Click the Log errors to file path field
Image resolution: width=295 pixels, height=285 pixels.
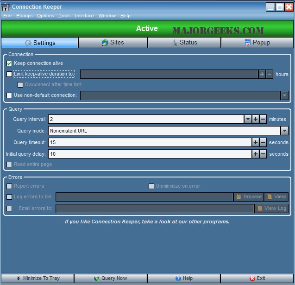point(144,196)
